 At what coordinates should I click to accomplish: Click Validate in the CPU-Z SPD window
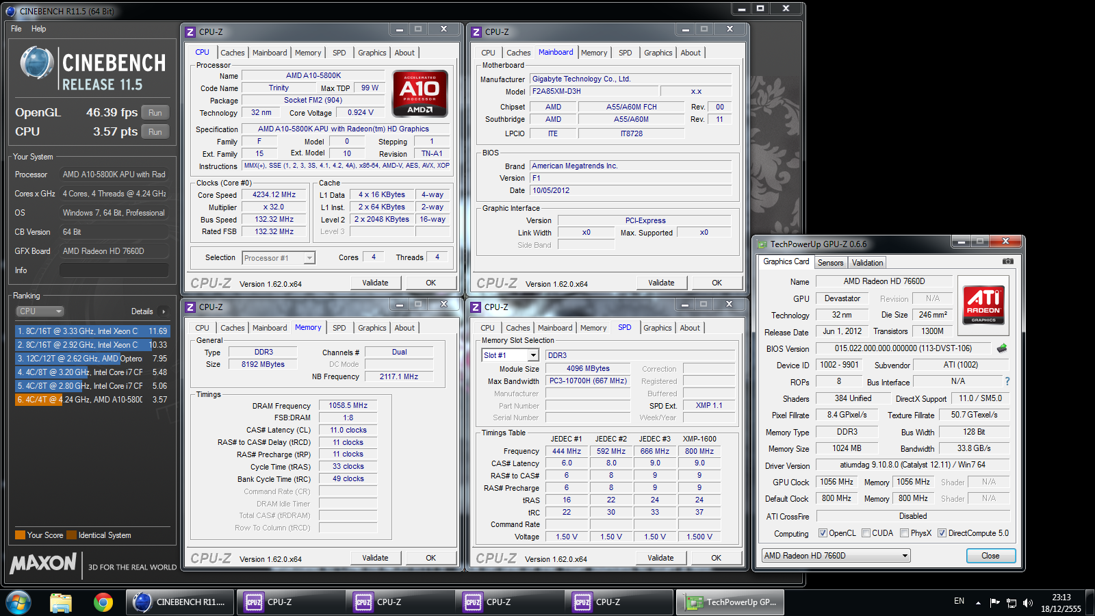[x=660, y=558]
